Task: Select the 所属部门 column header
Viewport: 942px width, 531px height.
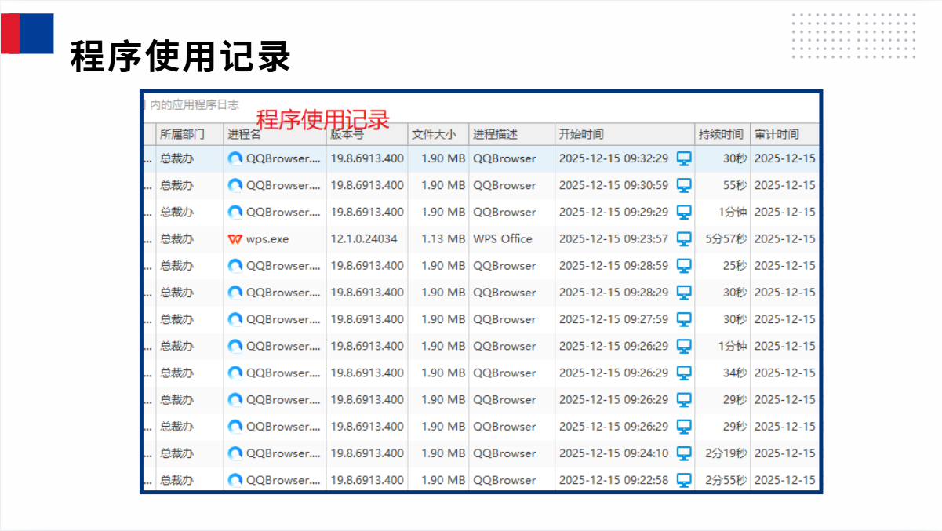Action: [x=182, y=135]
